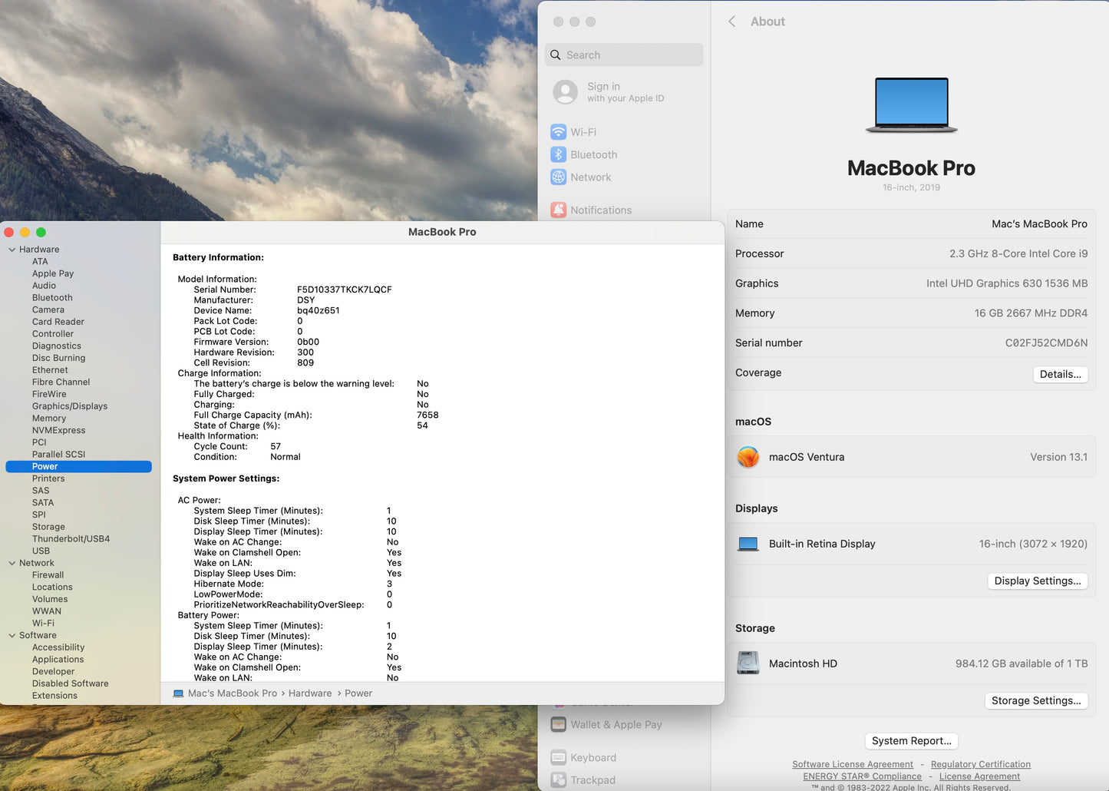This screenshot has width=1109, height=791.
Task: Collapse the Software tree section
Action: [11, 635]
